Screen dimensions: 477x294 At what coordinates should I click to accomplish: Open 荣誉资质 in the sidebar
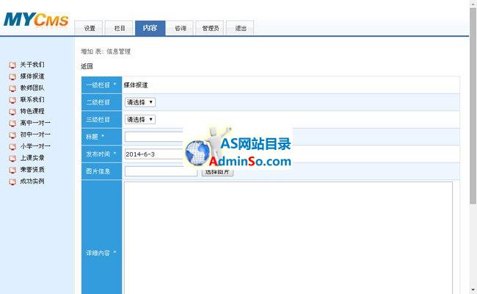point(32,170)
